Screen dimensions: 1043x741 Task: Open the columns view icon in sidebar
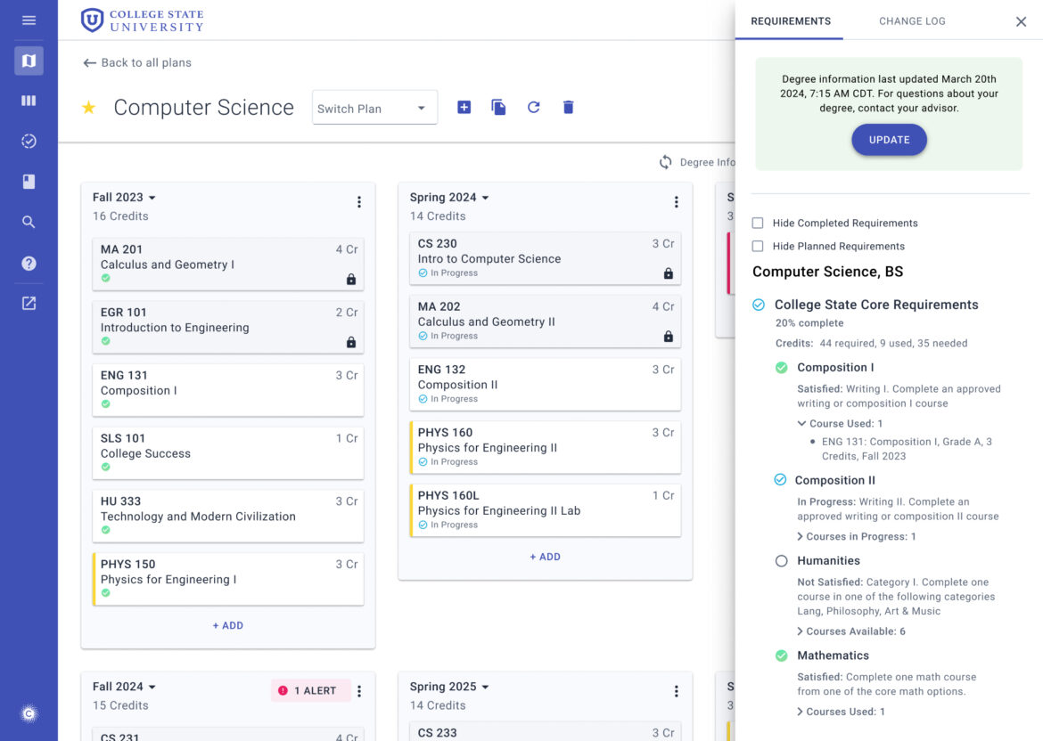coord(29,101)
